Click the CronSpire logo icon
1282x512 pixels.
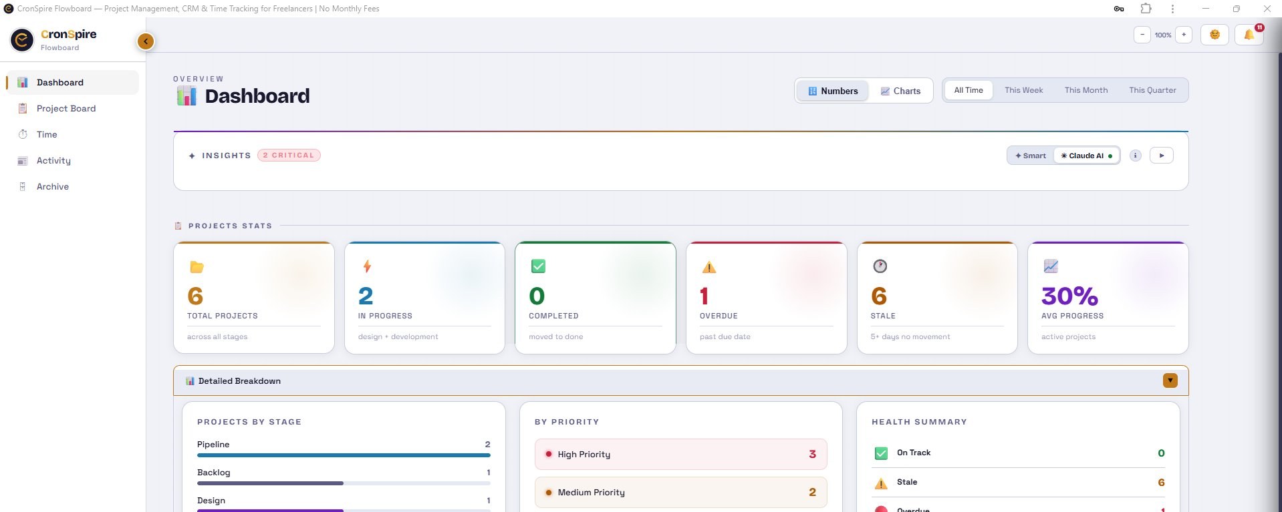pyautogui.click(x=22, y=40)
